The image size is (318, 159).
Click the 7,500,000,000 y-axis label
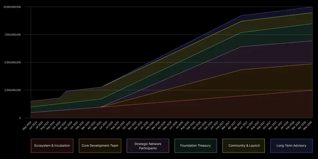pyautogui.click(x=13, y=35)
